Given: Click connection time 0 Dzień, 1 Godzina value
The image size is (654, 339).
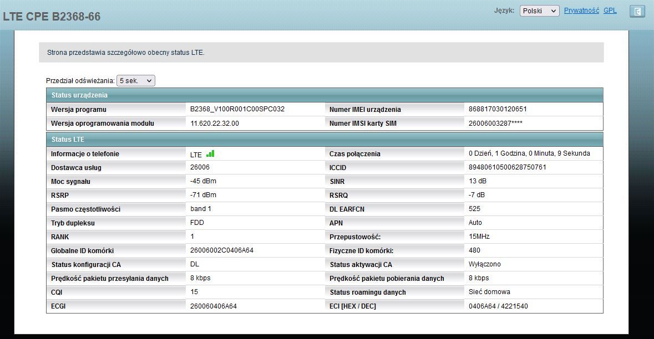Looking at the screenshot, I should (x=529, y=153).
